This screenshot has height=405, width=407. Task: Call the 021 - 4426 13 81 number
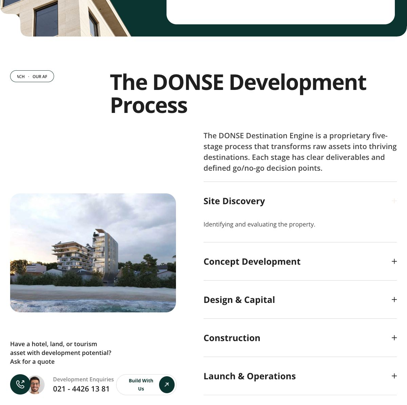pyautogui.click(x=81, y=389)
